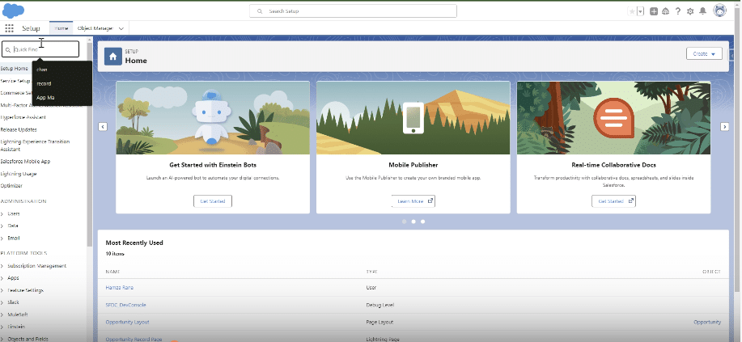Image resolution: width=742 pixels, height=342 pixels.
Task: Click the Salesforce cloud logo
Action: 13,11
